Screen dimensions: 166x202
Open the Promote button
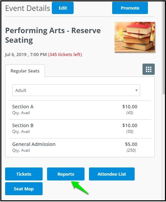coord(130,8)
